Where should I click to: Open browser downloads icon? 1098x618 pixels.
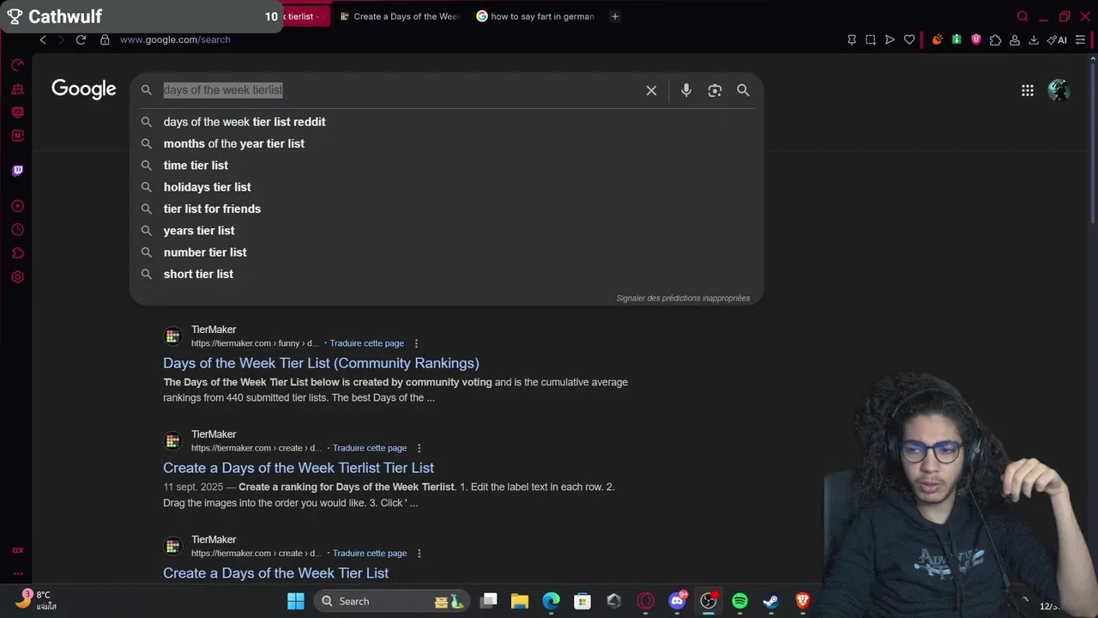point(1034,39)
